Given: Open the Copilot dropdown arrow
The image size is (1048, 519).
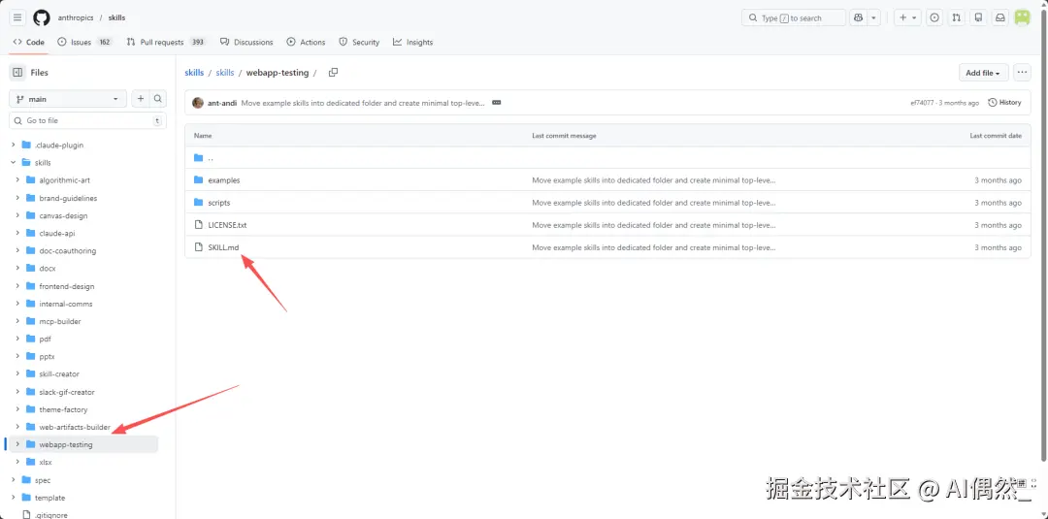Looking at the screenshot, I should coord(874,18).
